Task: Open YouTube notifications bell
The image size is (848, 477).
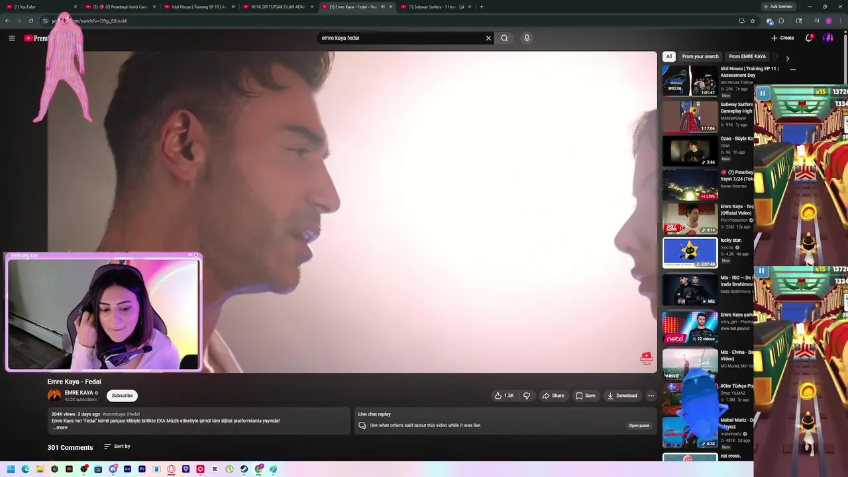Action: click(809, 38)
